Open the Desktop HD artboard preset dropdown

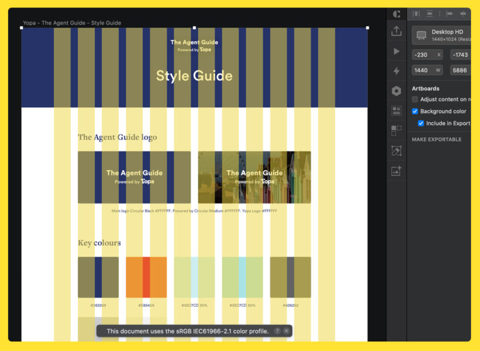tap(441, 35)
